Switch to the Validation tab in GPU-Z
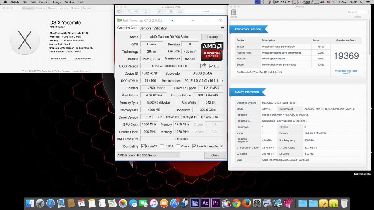The height and width of the screenshot is (210, 374). (x=160, y=28)
